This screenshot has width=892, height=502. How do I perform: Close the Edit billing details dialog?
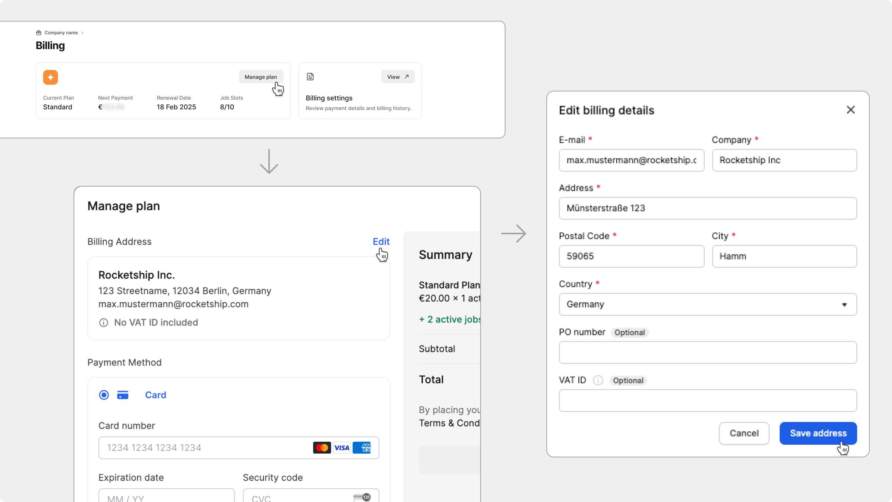click(x=851, y=110)
